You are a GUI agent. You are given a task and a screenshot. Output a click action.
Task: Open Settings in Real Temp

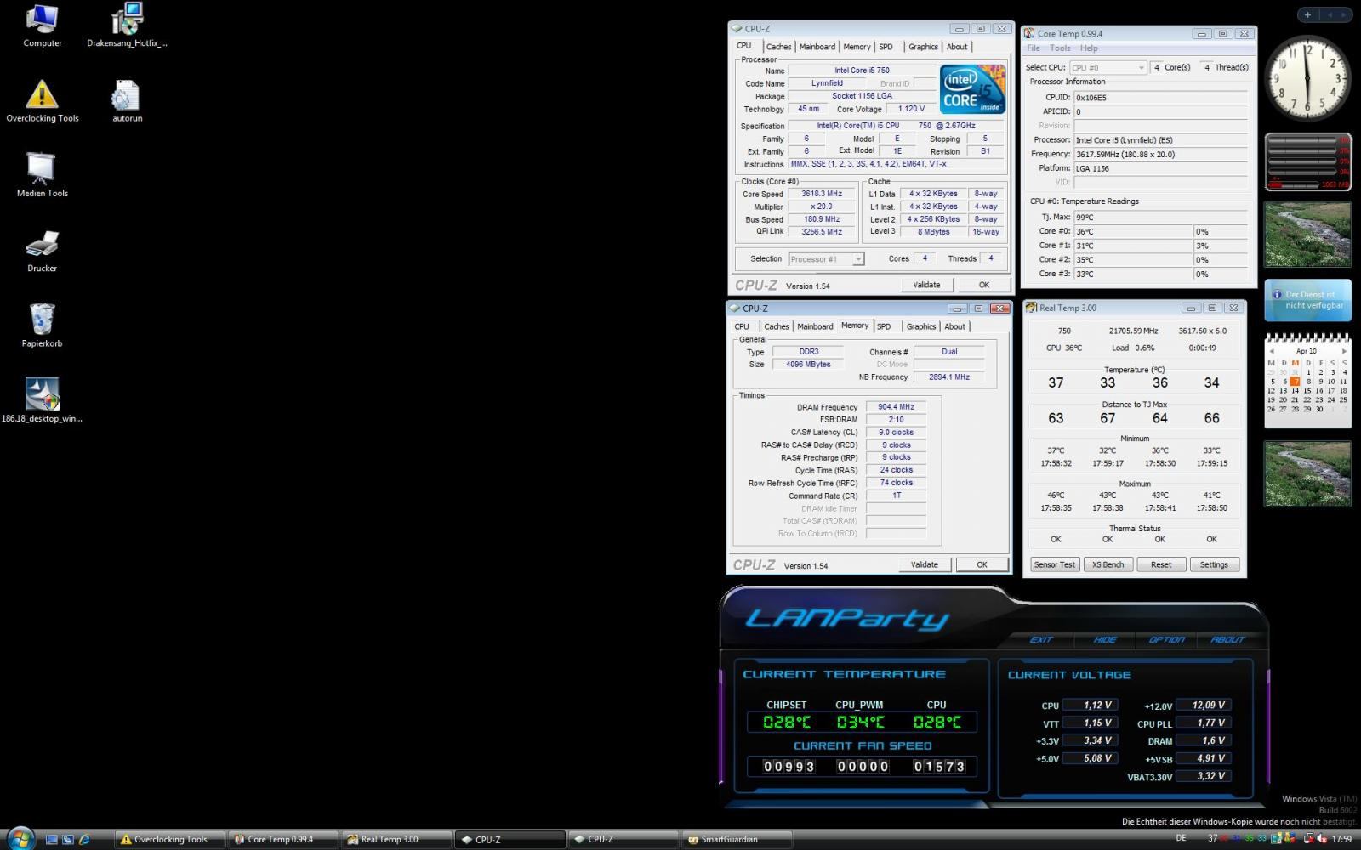click(1214, 564)
